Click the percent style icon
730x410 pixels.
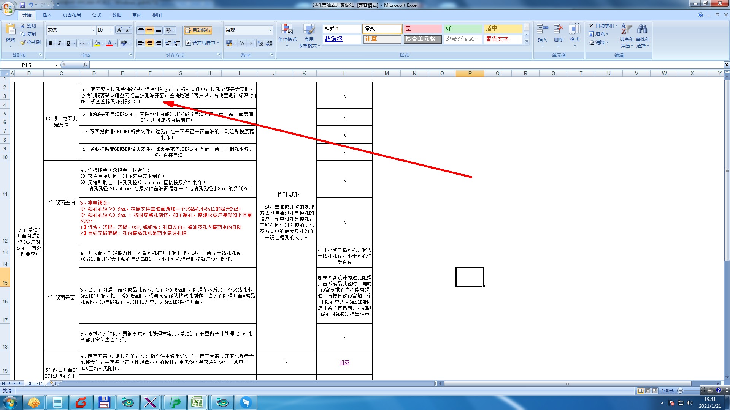pos(242,43)
